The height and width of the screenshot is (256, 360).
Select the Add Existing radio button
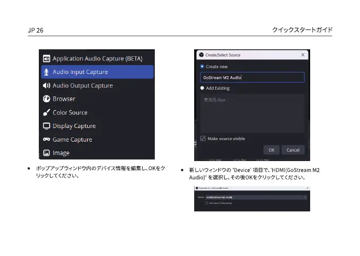[x=202, y=88]
